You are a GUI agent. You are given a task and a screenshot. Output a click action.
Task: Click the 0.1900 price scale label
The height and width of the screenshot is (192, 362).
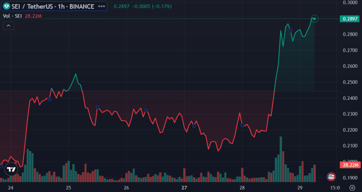point(350,178)
